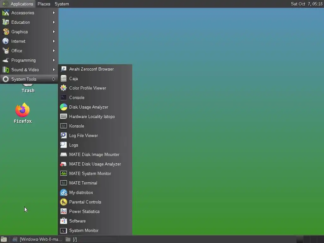Click Hardware Locality lstopo icon
This screenshot has width=324, height=243.
[63, 116]
